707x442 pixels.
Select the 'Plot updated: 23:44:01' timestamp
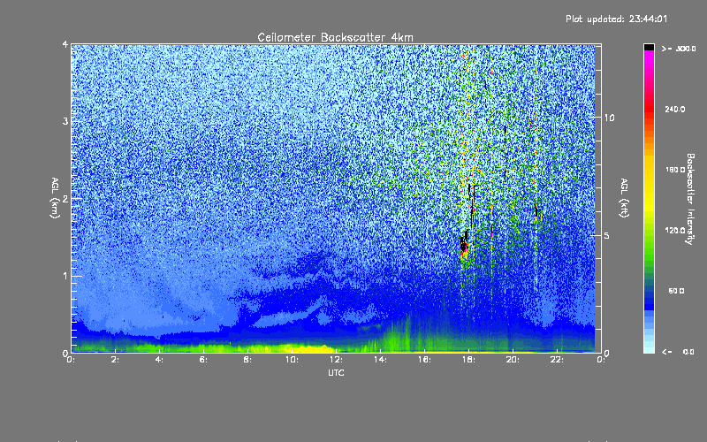pos(616,19)
